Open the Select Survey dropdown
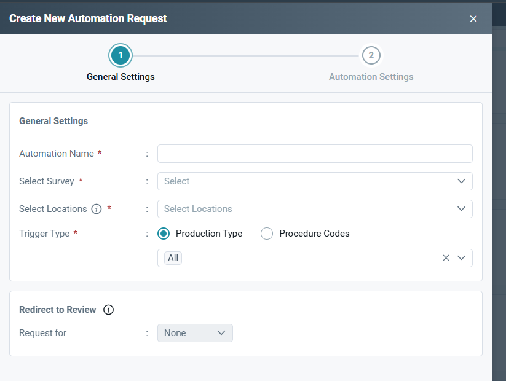Viewport: 506px width, 381px height. 315,181
